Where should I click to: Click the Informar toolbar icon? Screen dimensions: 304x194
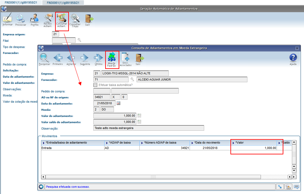pyautogui.click(x=8, y=19)
